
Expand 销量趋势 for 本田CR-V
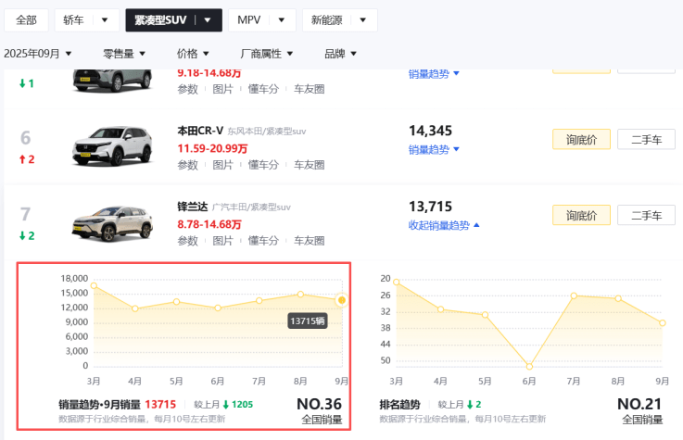pyautogui.click(x=434, y=149)
